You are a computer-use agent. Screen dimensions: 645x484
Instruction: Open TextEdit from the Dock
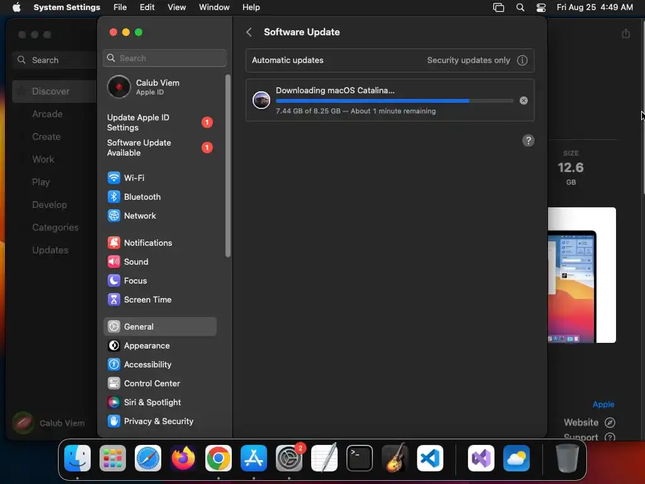click(x=324, y=458)
